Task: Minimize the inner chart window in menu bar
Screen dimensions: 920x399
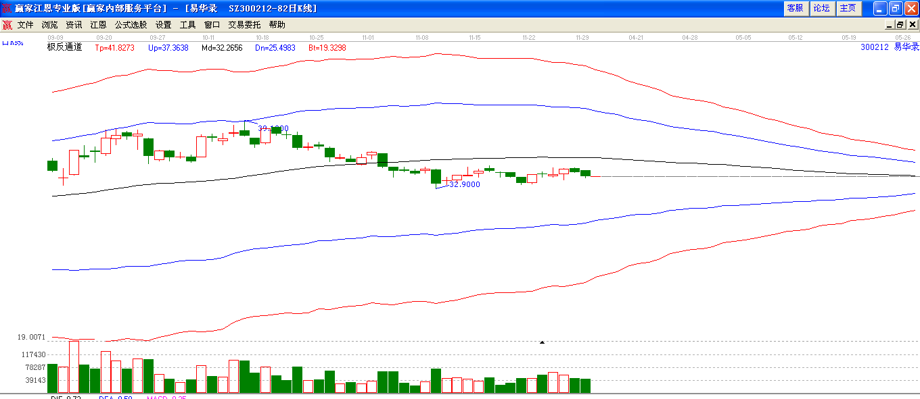Action: click(890, 25)
